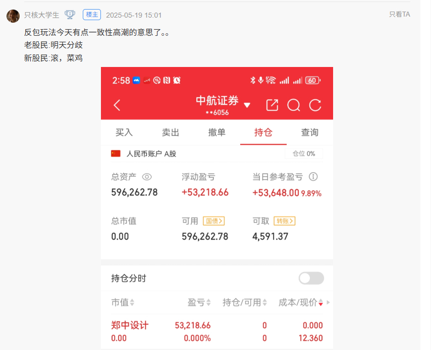Click withdrawable amount 4,591.37
This screenshot has width=431, height=350.
point(270,237)
